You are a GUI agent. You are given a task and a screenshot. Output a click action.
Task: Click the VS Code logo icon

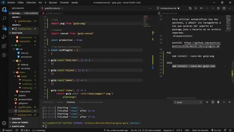point(3,3)
